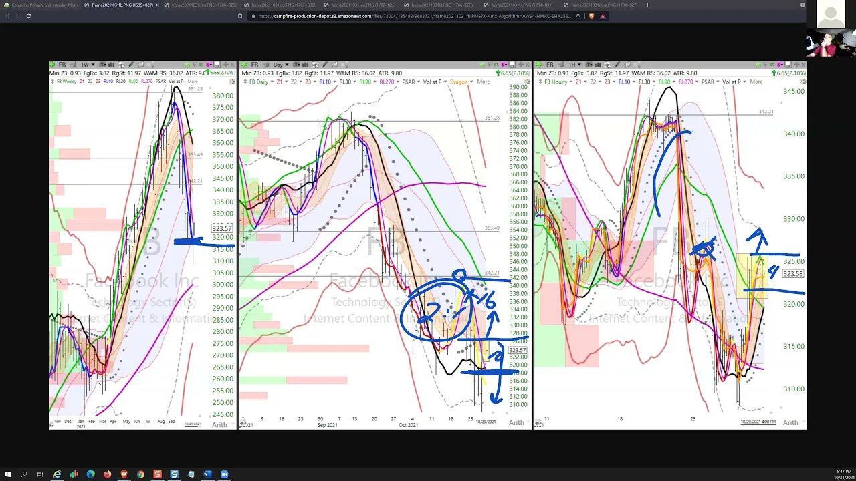This screenshot has height=481, width=856.
Task: Open the Brave shield icon
Action: (x=591, y=16)
